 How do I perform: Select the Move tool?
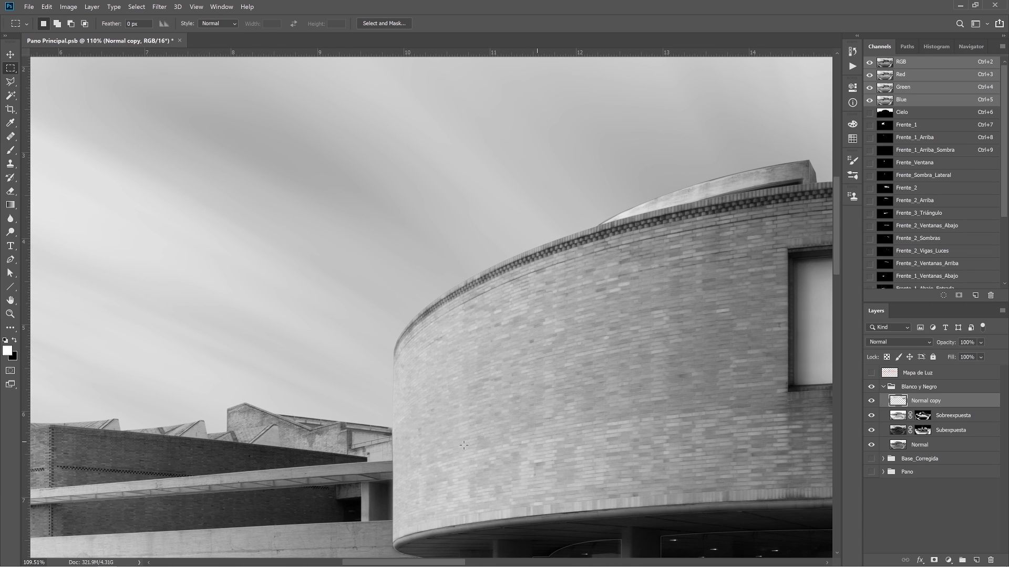click(x=11, y=55)
